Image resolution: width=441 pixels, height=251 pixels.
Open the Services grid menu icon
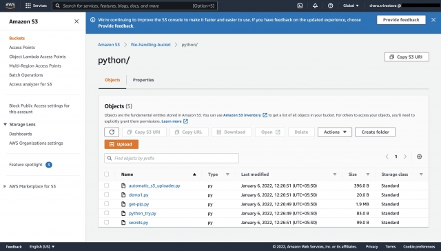(28, 6)
